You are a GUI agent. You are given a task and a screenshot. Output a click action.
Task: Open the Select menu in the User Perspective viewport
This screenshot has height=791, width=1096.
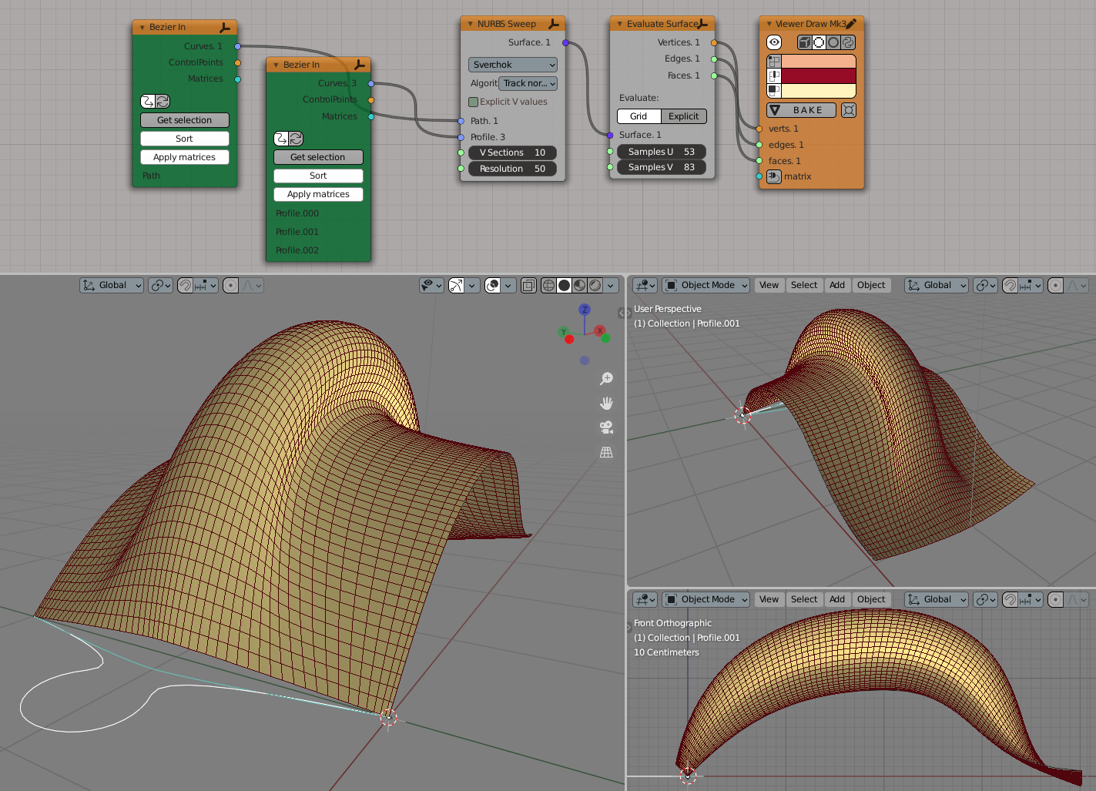804,285
